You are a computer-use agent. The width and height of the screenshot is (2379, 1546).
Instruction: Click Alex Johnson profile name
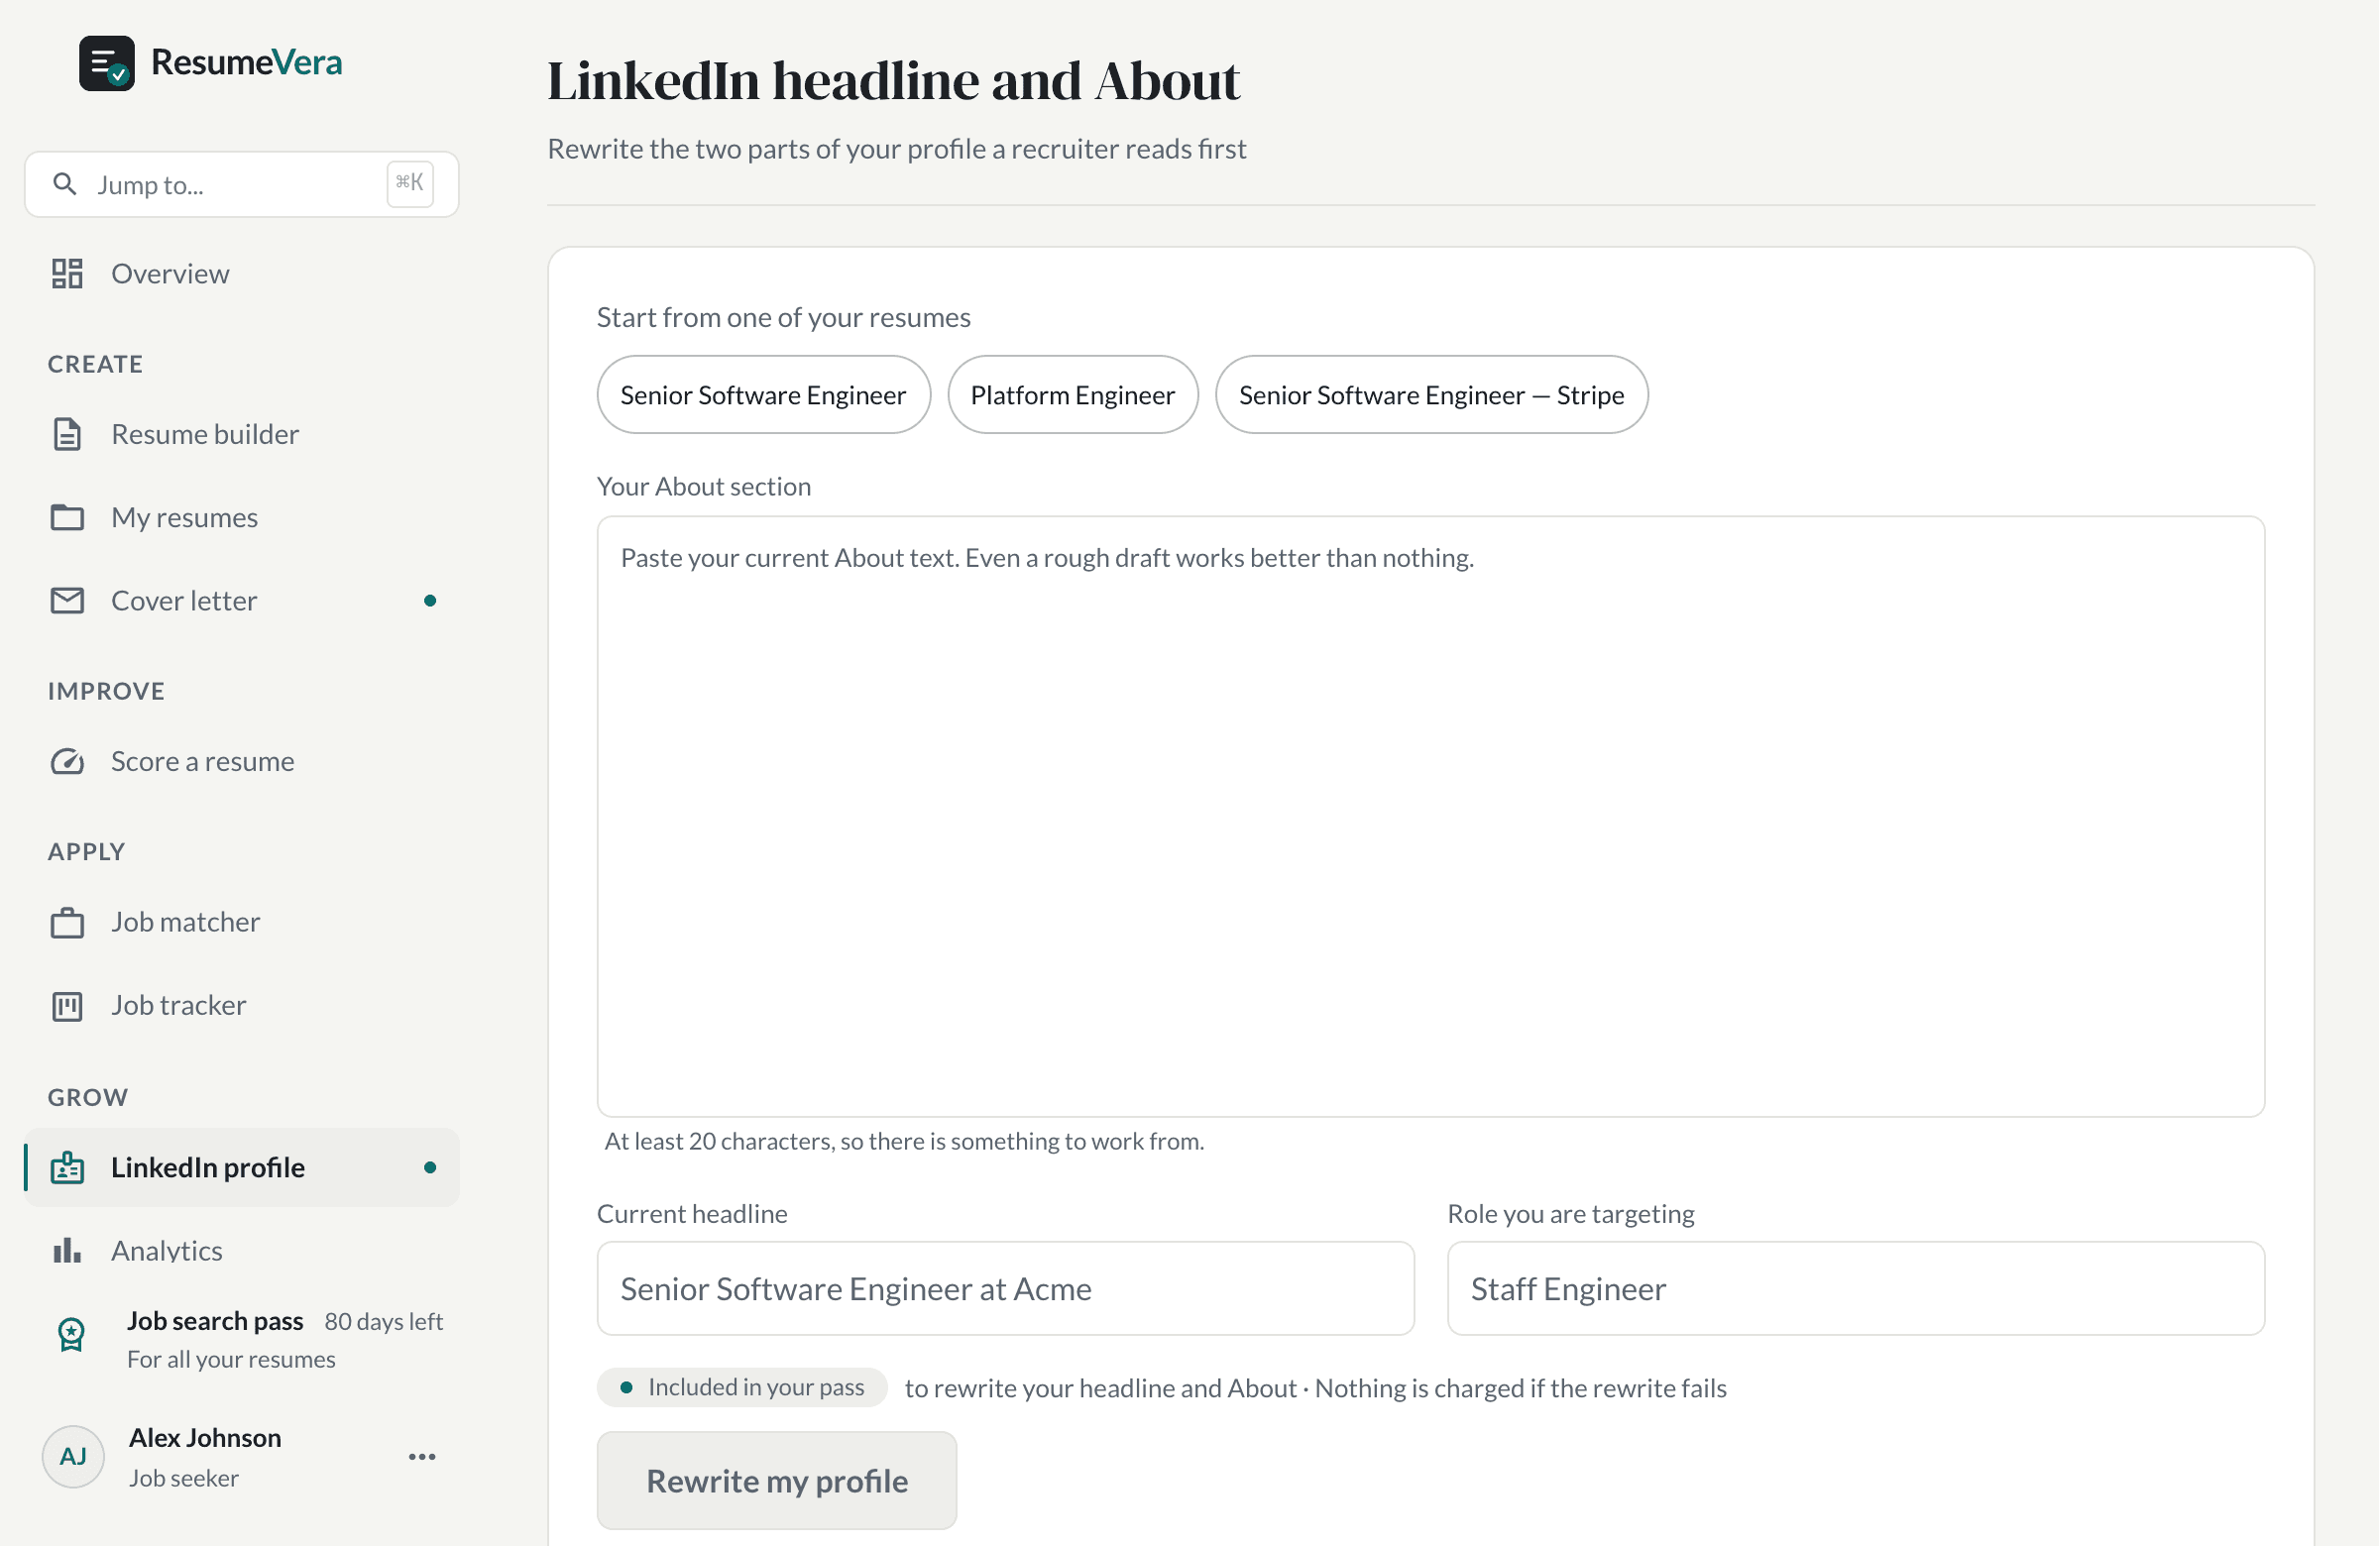pos(205,1436)
